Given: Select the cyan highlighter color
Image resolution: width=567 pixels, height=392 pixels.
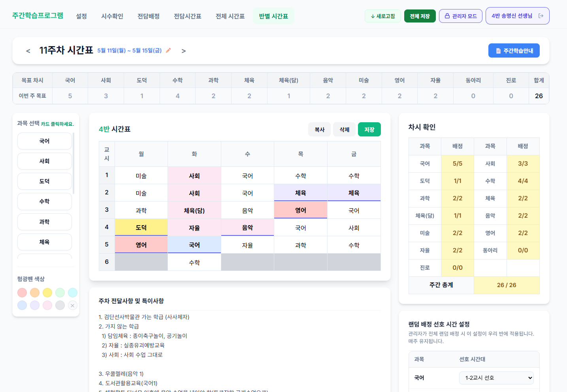Looking at the screenshot, I should point(73,293).
